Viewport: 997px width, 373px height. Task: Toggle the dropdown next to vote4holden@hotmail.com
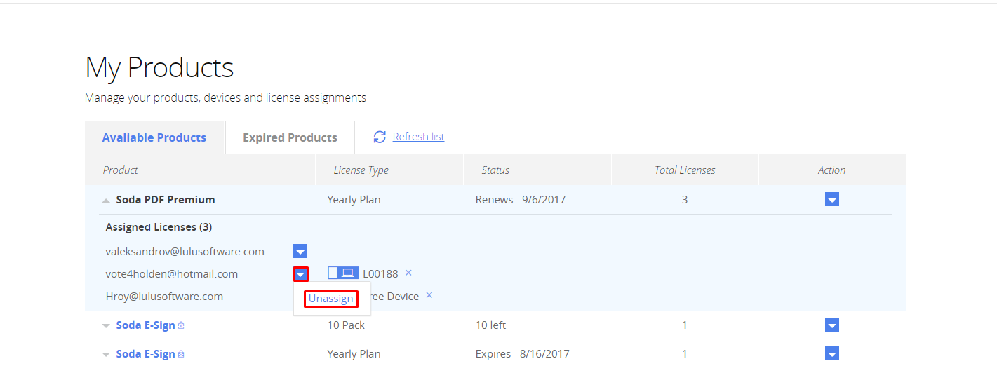point(301,273)
